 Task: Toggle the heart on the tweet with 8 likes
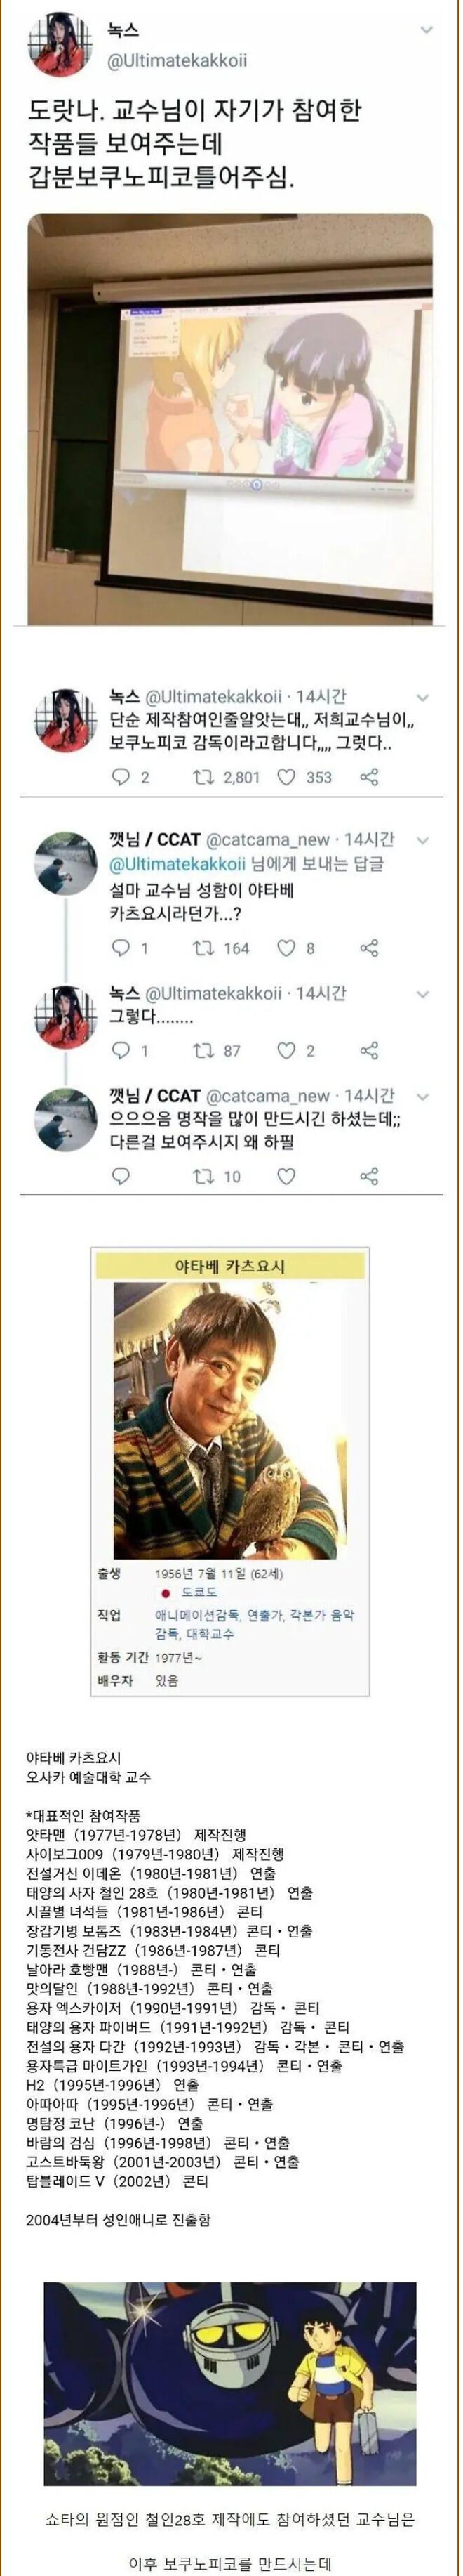point(286,947)
